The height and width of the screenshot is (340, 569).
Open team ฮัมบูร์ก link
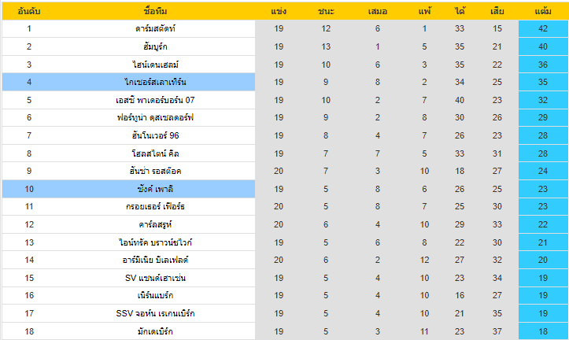[x=155, y=46]
